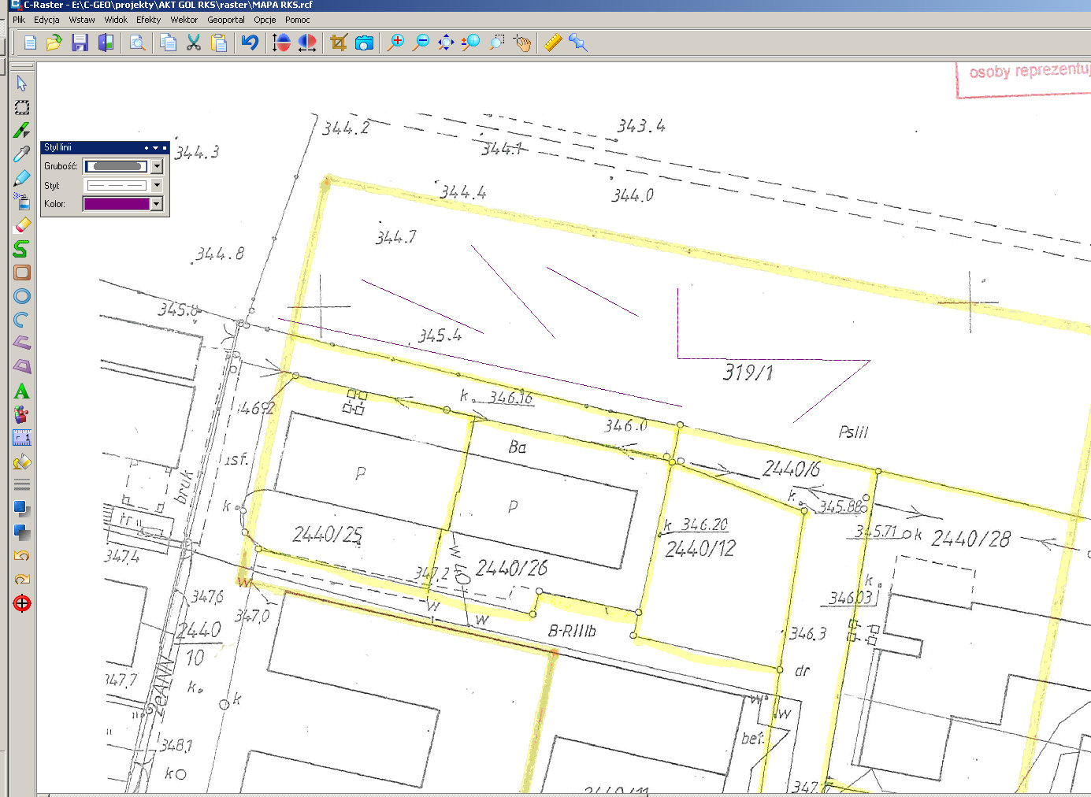This screenshot has width=1091, height=797.
Task: Expand the Styl line style dropdown arrow
Action: click(157, 185)
